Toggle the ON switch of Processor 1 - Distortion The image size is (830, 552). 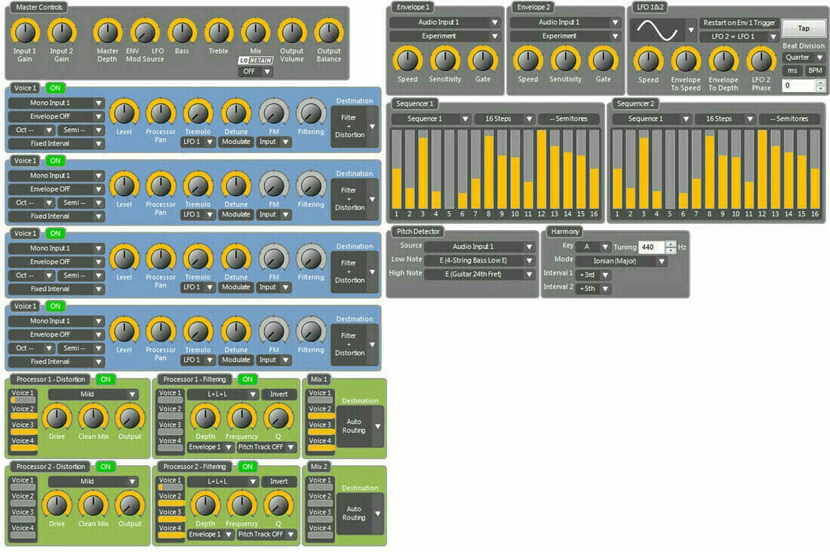(x=106, y=379)
